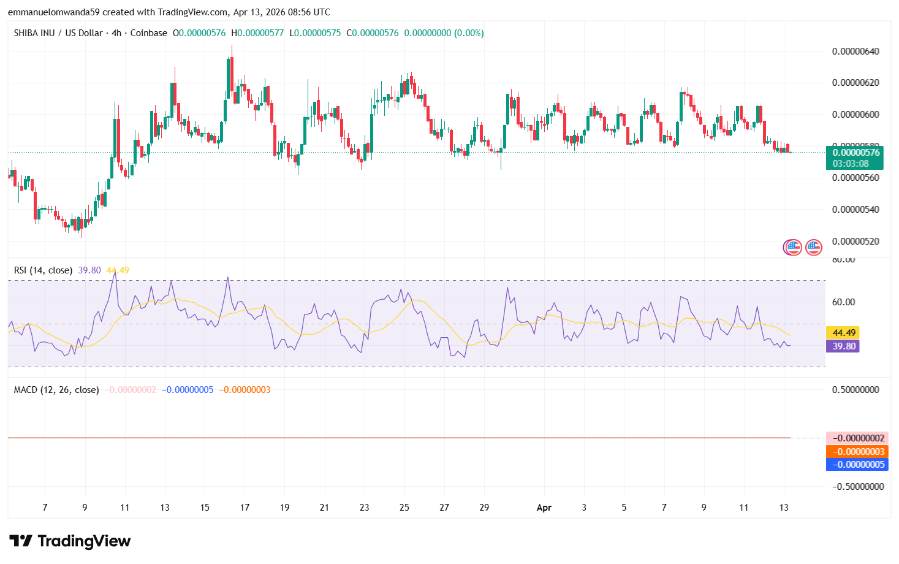Click the blue -0.00000005 MACD badge
This screenshot has height=564, width=899.
click(857, 465)
